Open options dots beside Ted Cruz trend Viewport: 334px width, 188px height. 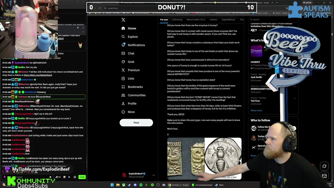point(295,98)
